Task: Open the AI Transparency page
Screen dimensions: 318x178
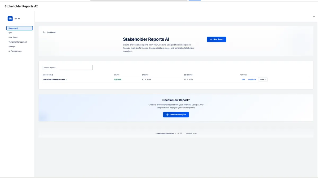Action: pyautogui.click(x=15, y=51)
